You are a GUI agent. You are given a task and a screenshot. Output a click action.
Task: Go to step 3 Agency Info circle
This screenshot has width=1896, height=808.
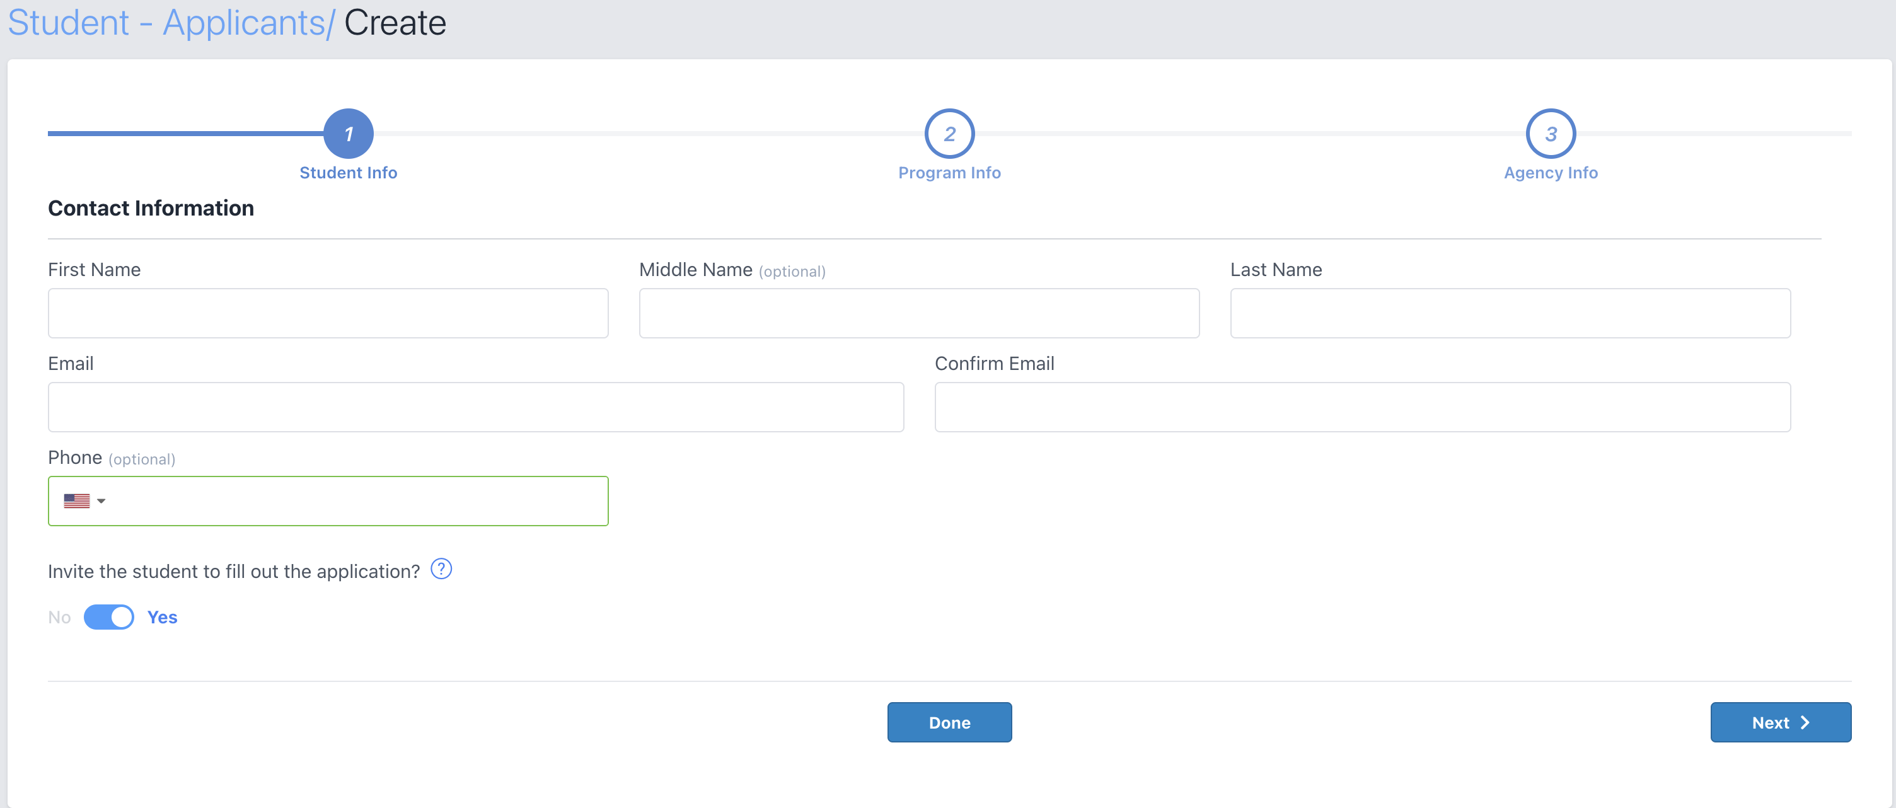point(1551,134)
